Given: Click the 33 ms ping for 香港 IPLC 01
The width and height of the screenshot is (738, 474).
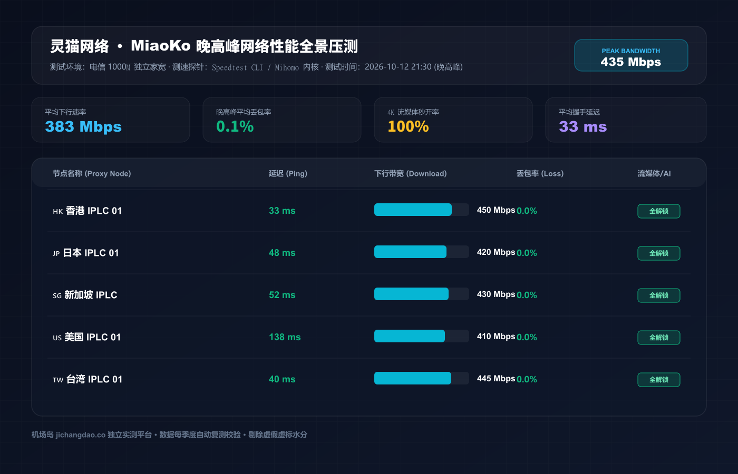Looking at the screenshot, I should click(x=282, y=211).
